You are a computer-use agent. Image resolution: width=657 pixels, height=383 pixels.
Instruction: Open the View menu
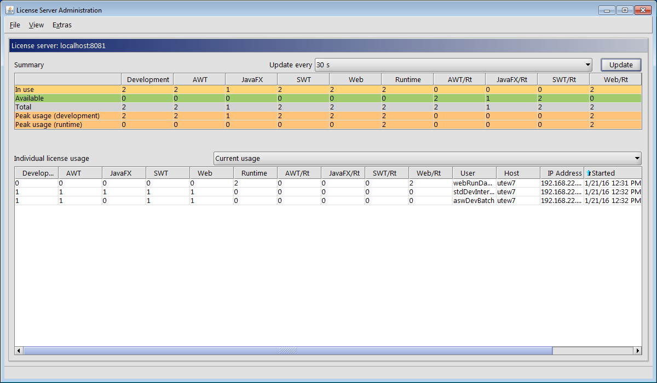(x=36, y=25)
